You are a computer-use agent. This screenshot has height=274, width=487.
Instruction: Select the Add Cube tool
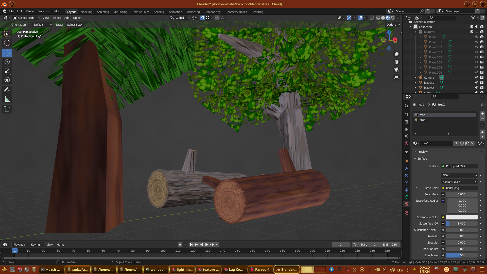tap(7, 109)
